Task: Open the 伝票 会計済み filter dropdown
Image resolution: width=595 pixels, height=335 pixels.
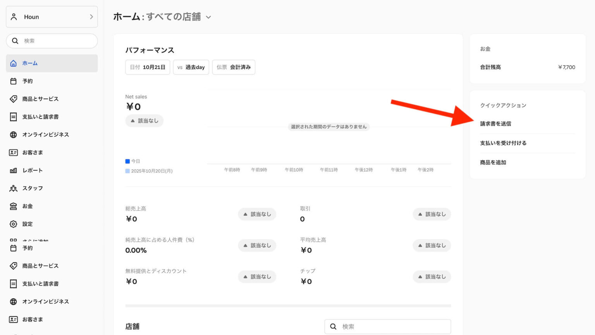Action: [234, 67]
